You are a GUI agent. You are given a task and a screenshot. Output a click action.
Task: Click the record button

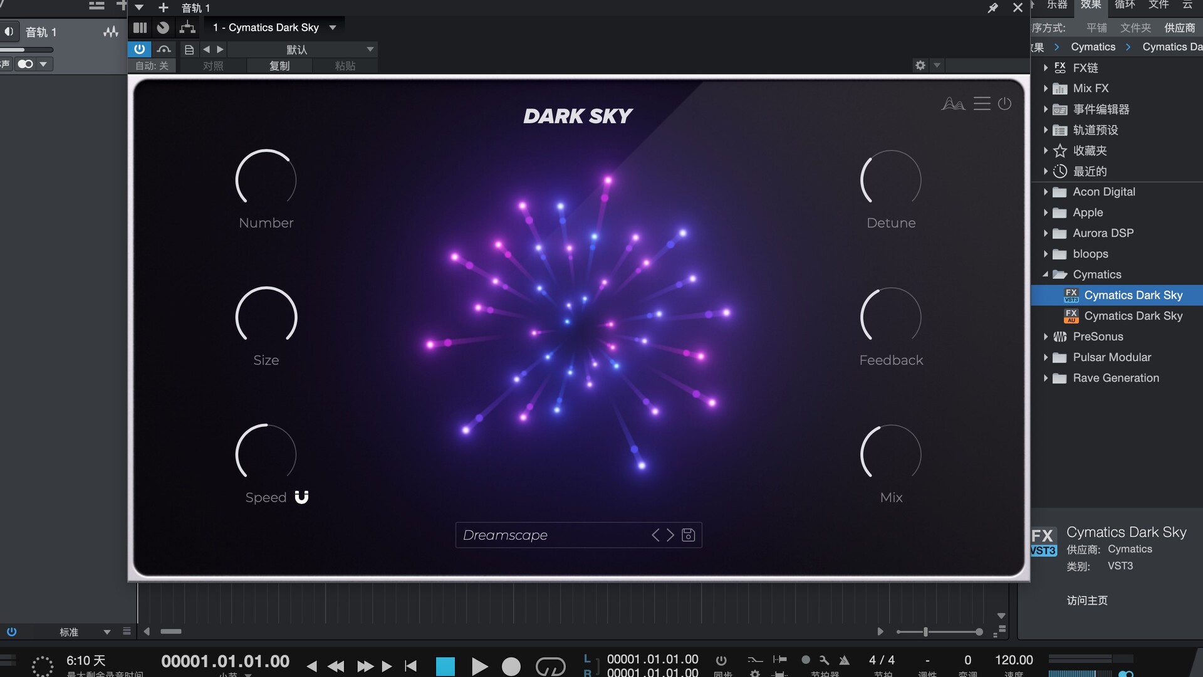511,666
